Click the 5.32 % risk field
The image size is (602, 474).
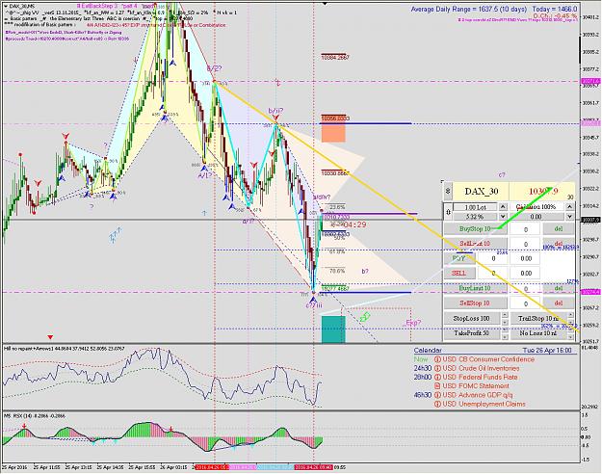pos(475,216)
